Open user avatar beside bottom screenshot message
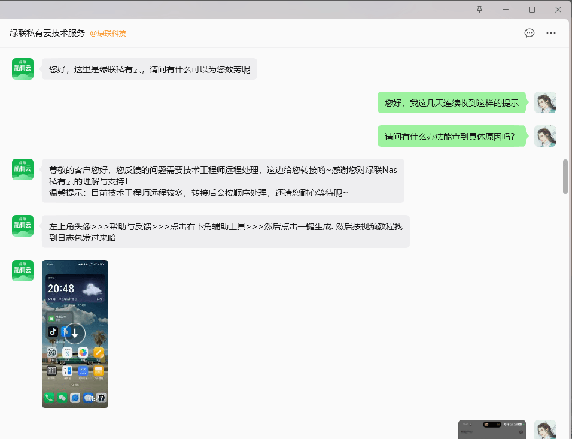Screen dimensions: 572x439 [545, 429]
